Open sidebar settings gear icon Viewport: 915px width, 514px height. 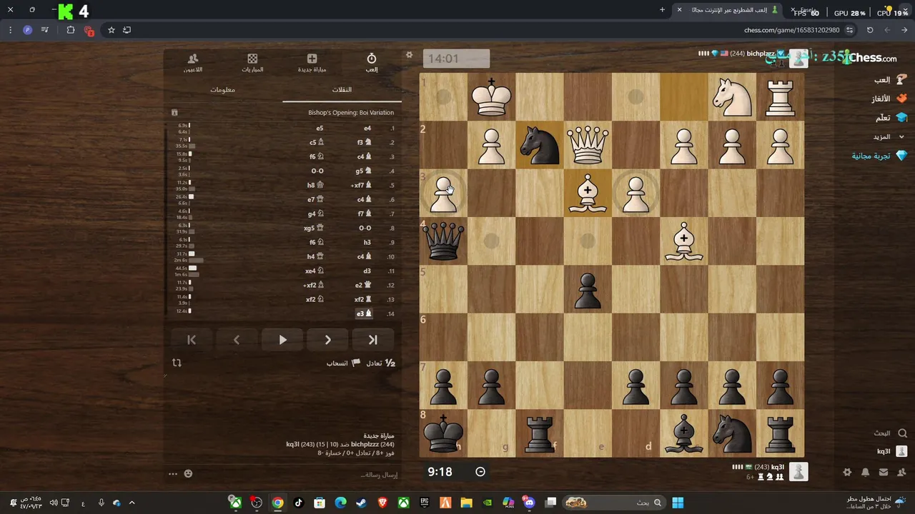[x=847, y=472]
